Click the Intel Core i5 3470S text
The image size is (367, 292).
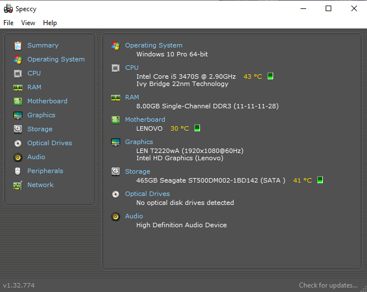[x=186, y=76]
